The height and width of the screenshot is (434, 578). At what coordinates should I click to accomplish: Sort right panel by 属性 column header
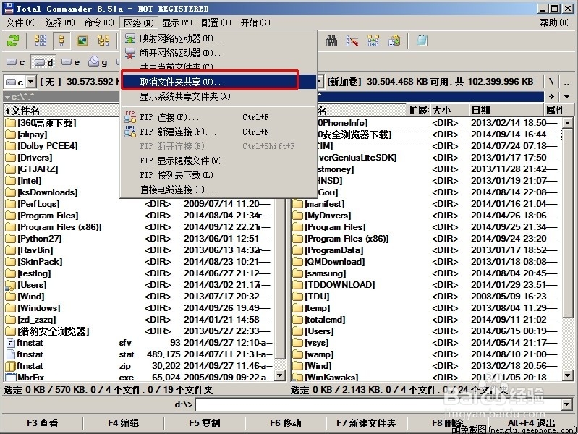[558, 110]
